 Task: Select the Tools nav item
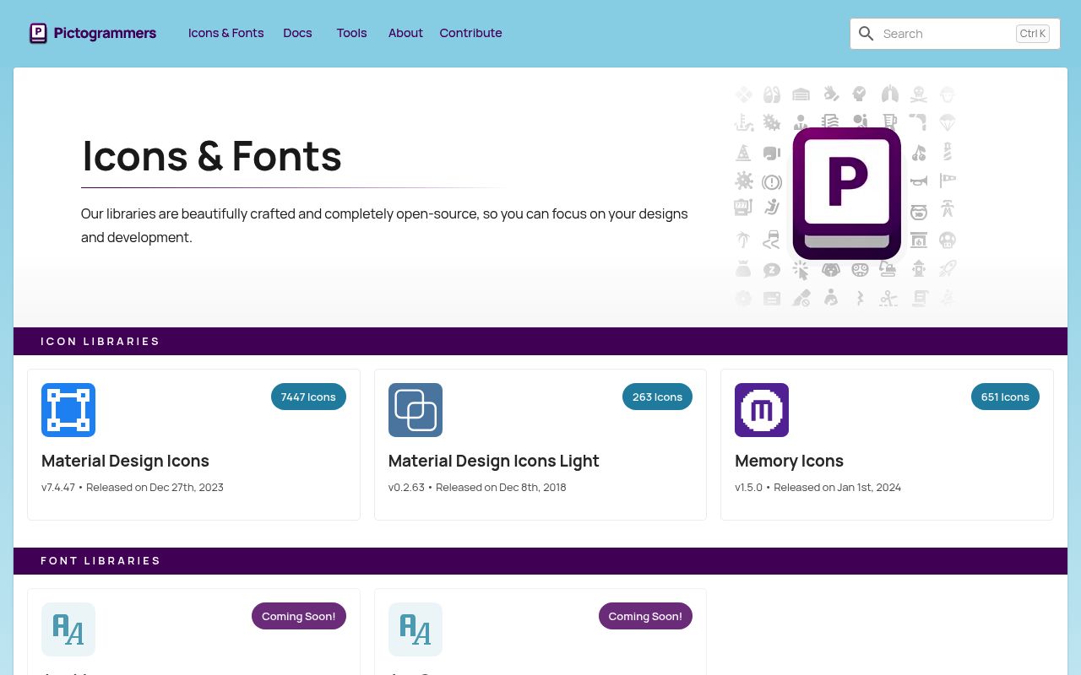(x=351, y=33)
